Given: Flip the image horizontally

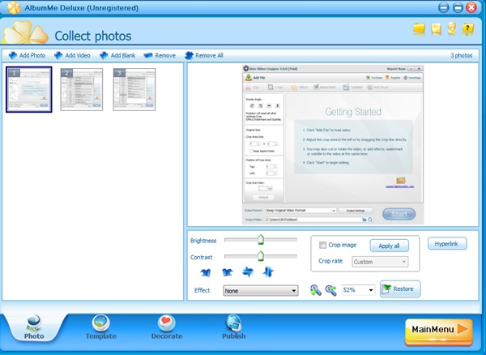Looking at the screenshot, I should tap(247, 272).
